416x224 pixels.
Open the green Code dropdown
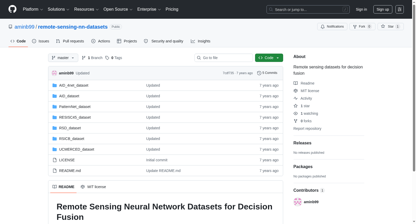click(x=269, y=58)
